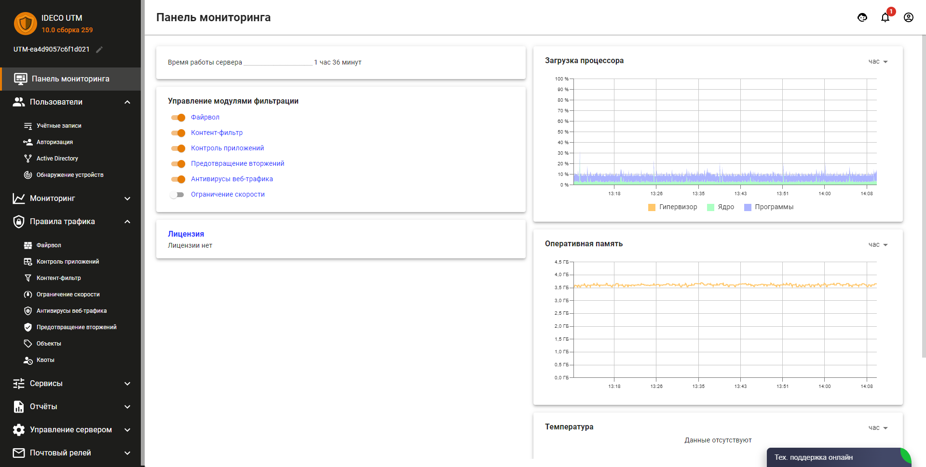Click the support face icon in header
The height and width of the screenshot is (467, 926).
tap(862, 18)
